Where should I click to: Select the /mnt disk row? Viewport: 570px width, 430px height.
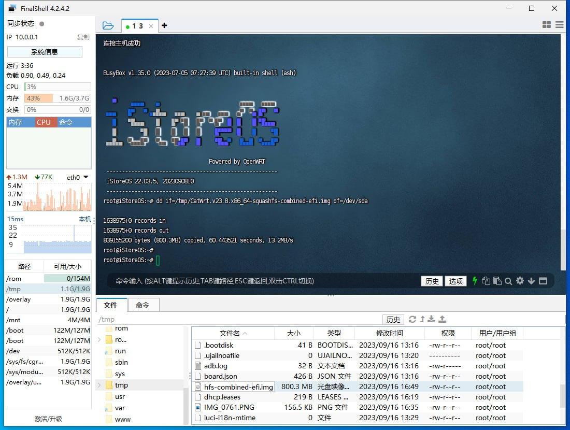[48, 320]
